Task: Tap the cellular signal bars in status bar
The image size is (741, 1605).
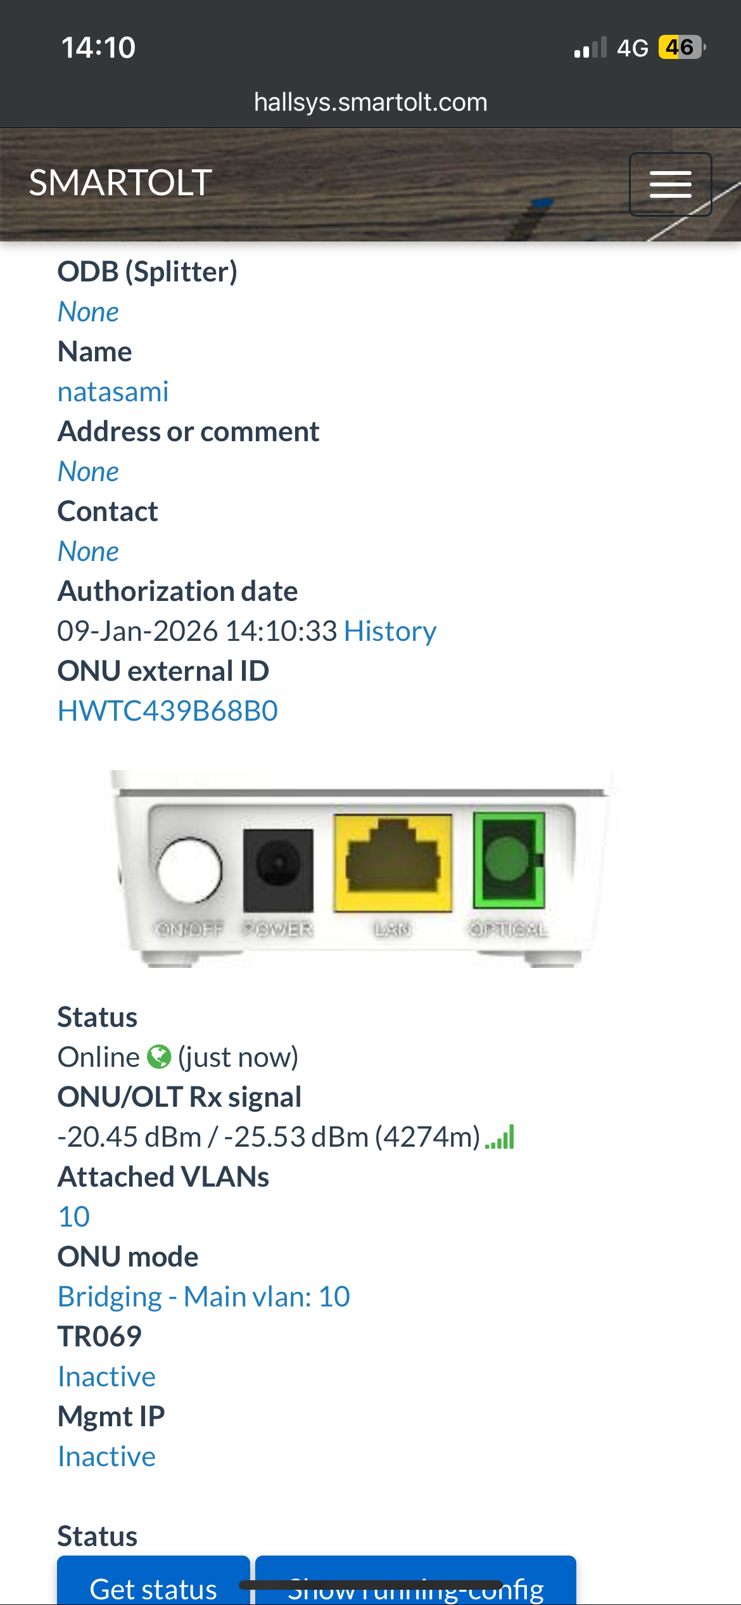Action: [x=590, y=48]
